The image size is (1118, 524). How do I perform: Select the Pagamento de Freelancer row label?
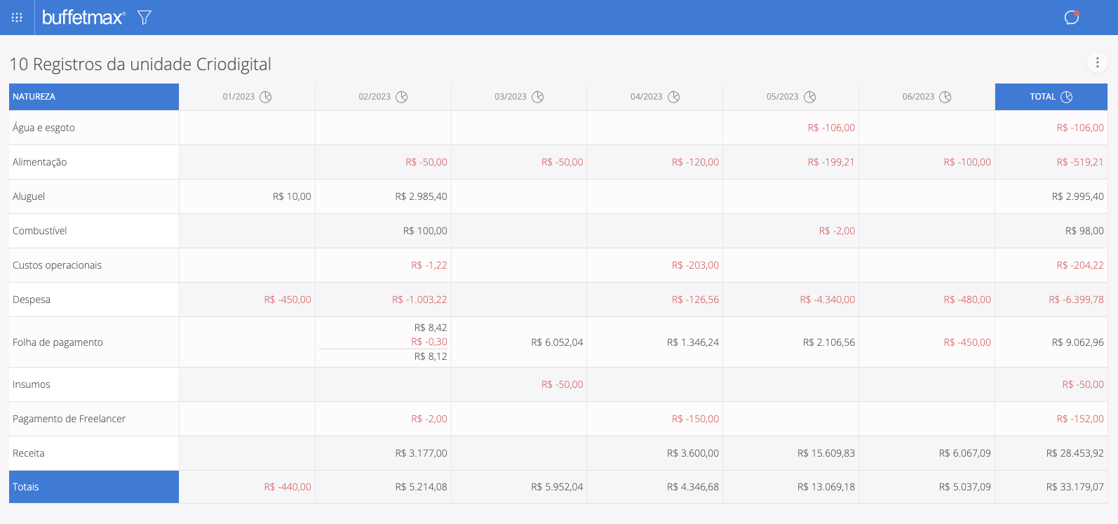[69, 419]
